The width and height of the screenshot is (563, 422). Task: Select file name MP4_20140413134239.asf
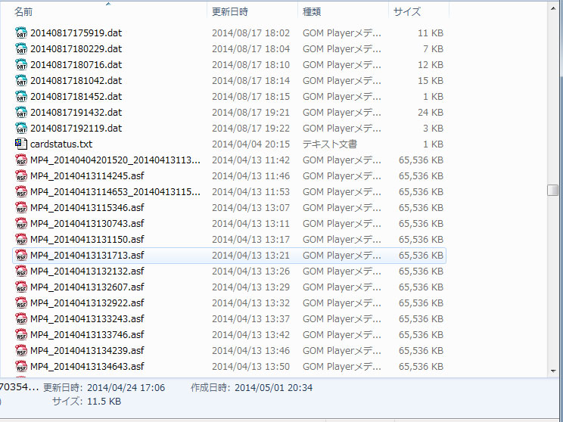click(x=87, y=350)
